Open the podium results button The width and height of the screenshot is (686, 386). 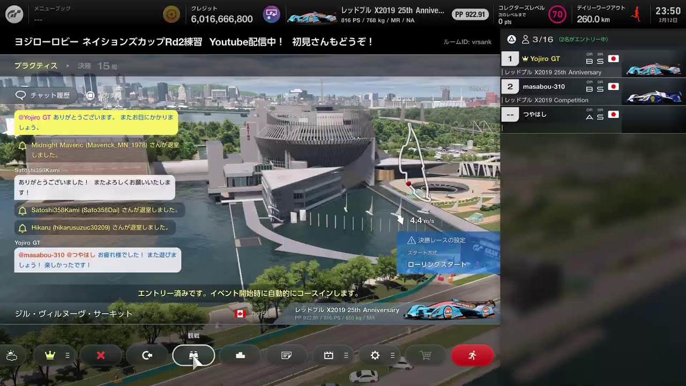point(240,355)
